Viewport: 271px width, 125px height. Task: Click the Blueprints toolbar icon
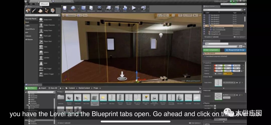click(108, 9)
